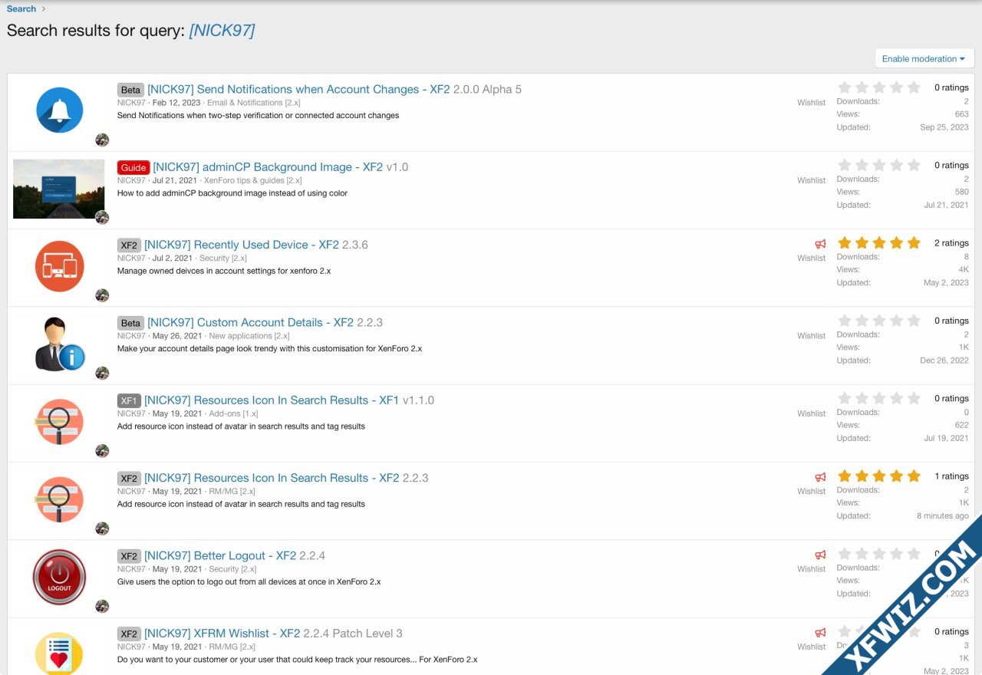
Task: Click the Beta prefix on Send Notifications
Action: coord(130,90)
